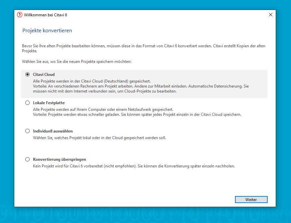Screen dimensions: 291x223
Task: Choose the Lokale Festplatte radio option
Action: point(27,103)
